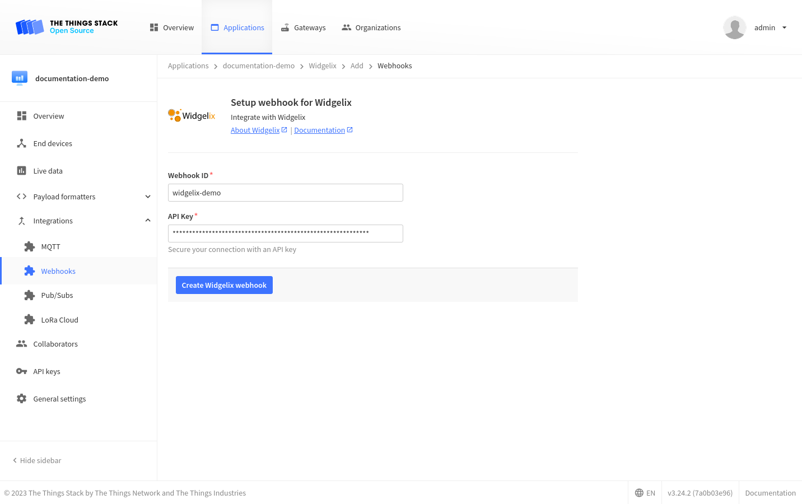
Task: Open the End devices section
Action: [x=53, y=143]
